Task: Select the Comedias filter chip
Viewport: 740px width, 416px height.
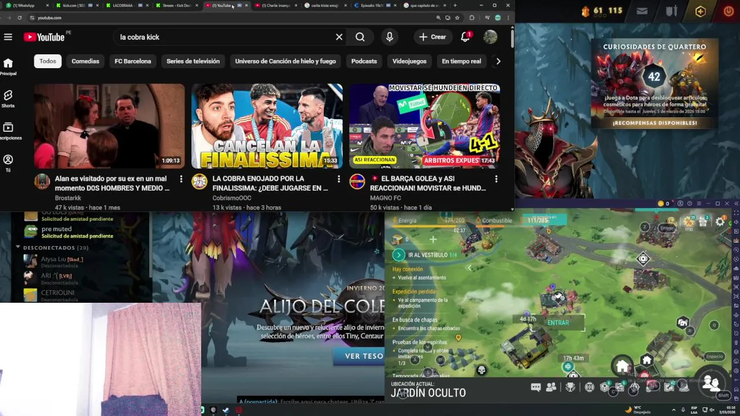Action: 86,61
